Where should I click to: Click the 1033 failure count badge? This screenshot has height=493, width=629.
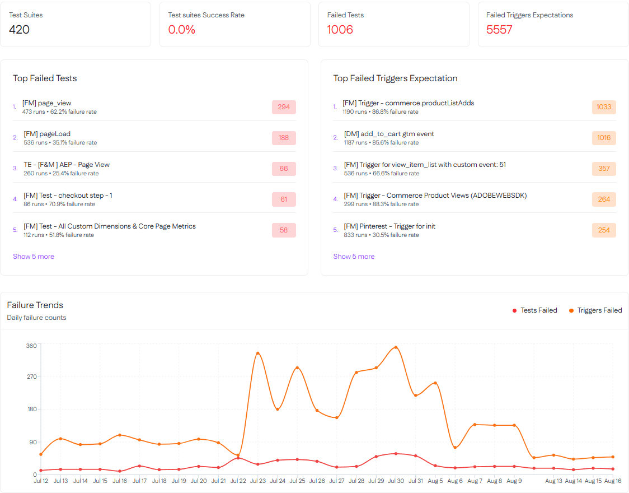pos(604,107)
